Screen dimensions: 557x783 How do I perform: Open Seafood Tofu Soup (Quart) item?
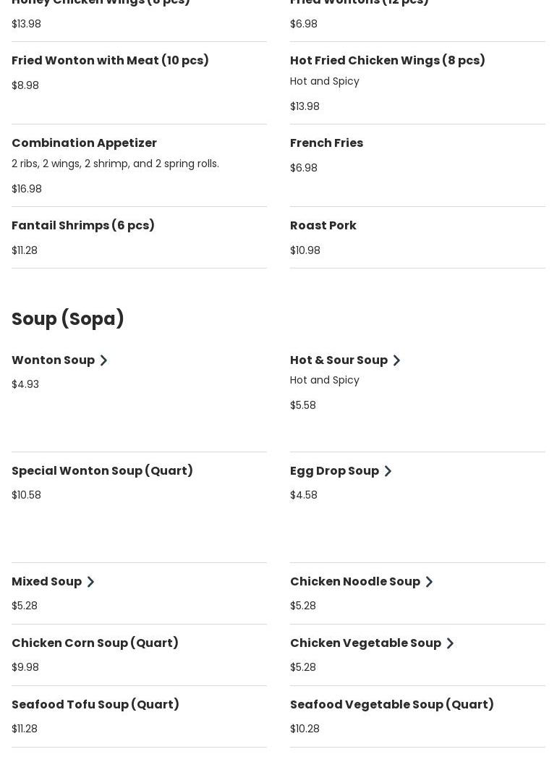tap(95, 705)
